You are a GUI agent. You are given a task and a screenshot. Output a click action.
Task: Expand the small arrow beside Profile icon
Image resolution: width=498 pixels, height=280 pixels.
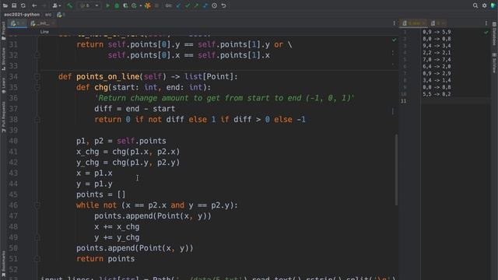pyautogui.click(x=140, y=5)
